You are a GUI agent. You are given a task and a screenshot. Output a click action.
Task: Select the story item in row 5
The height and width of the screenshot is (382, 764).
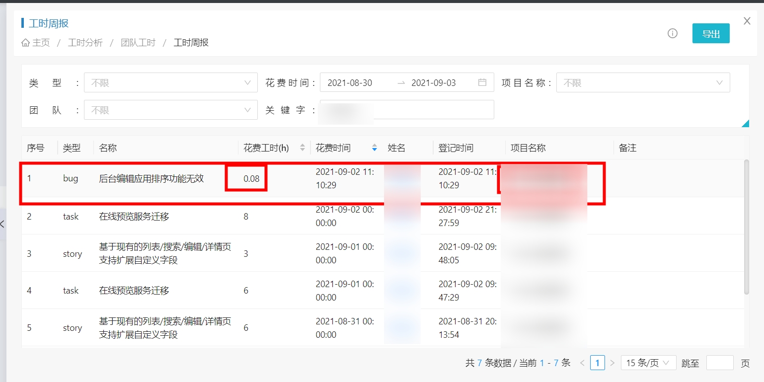coord(165,328)
